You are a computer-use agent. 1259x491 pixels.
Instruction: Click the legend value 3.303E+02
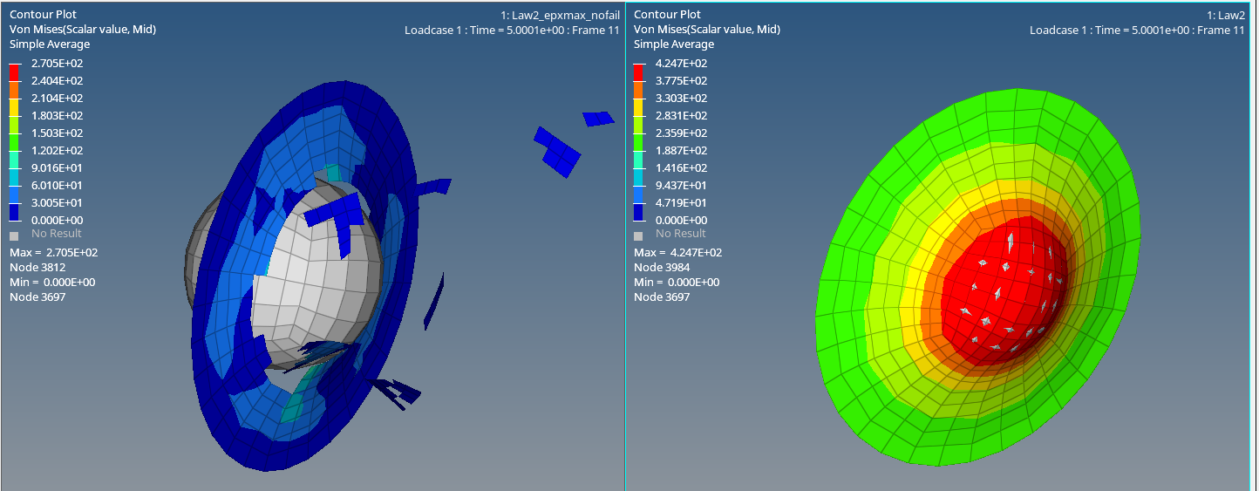[681, 98]
